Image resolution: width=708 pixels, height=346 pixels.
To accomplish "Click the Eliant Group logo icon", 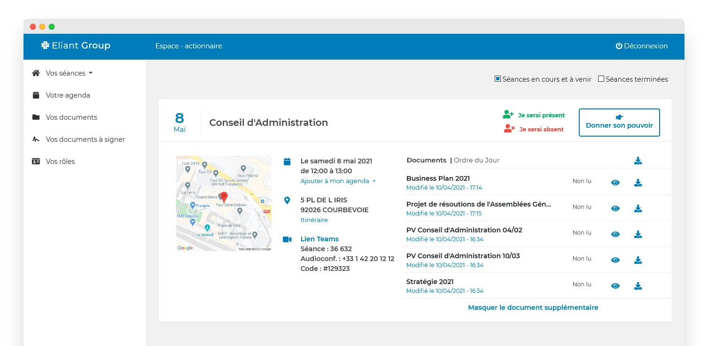I will tap(45, 45).
